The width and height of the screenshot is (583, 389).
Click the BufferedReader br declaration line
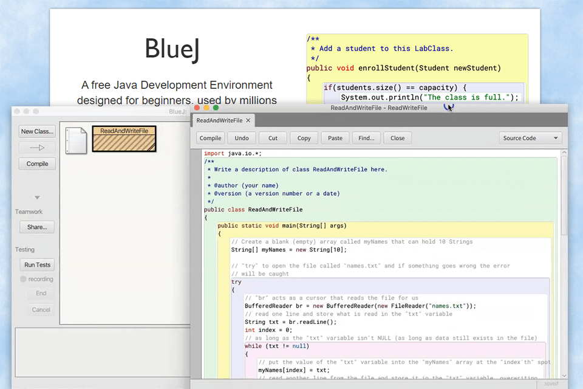[x=360, y=306]
